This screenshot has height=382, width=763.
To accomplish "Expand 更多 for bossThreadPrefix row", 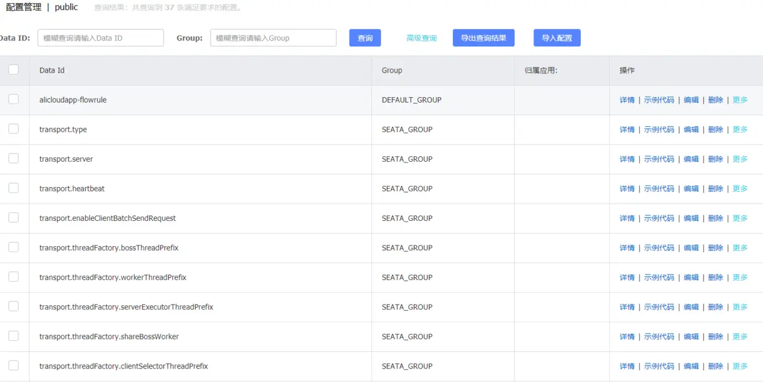I will (740, 247).
